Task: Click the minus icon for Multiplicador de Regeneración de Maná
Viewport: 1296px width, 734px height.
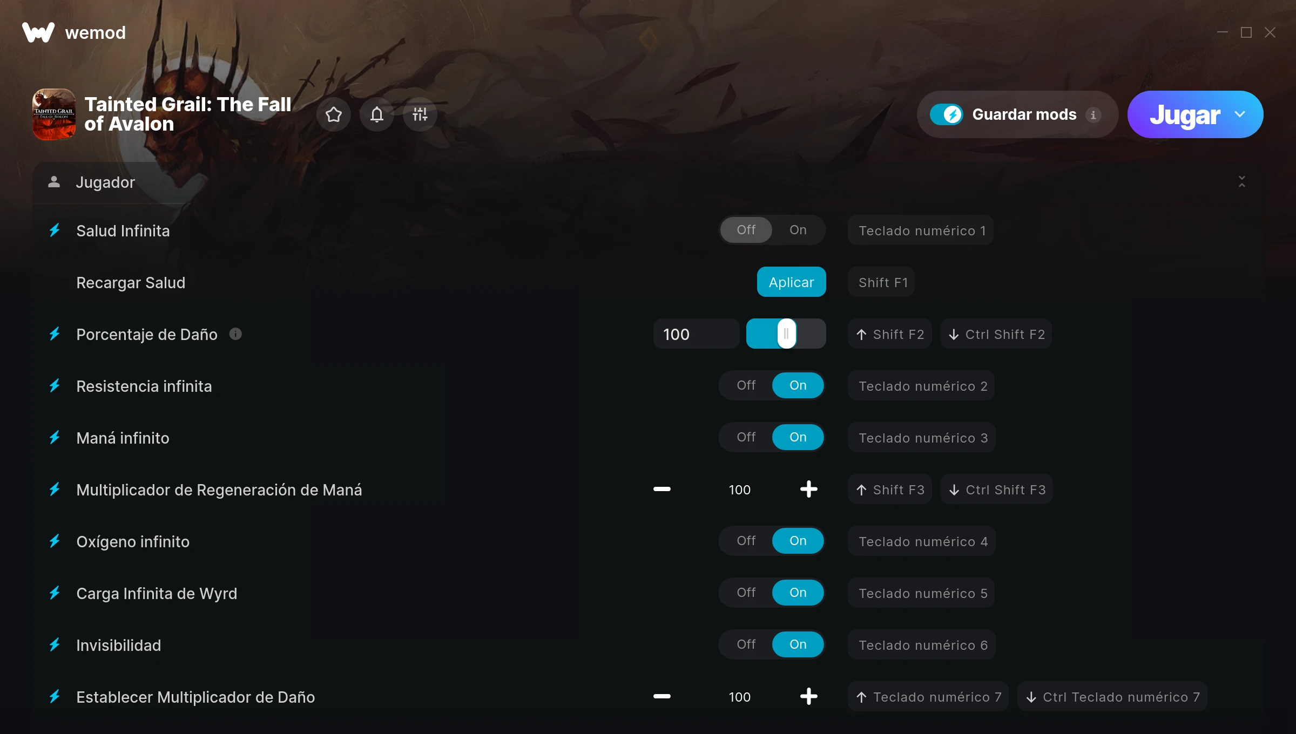Action: pos(662,489)
